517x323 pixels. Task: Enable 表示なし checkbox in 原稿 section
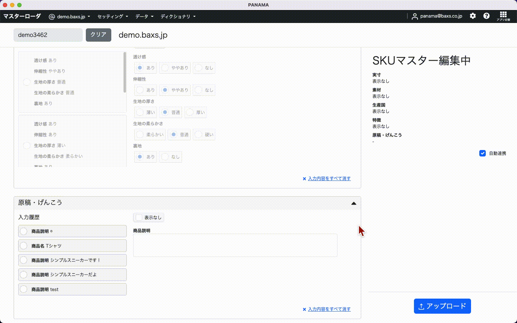(x=139, y=217)
